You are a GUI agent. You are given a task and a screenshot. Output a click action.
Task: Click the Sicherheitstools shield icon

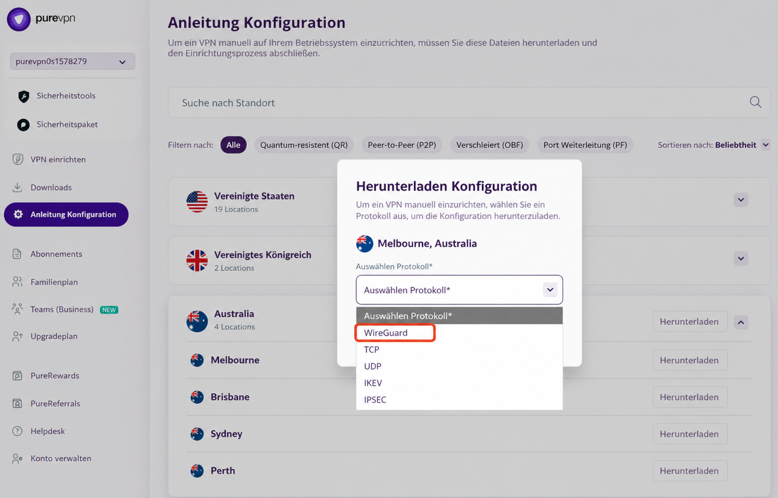pos(24,96)
